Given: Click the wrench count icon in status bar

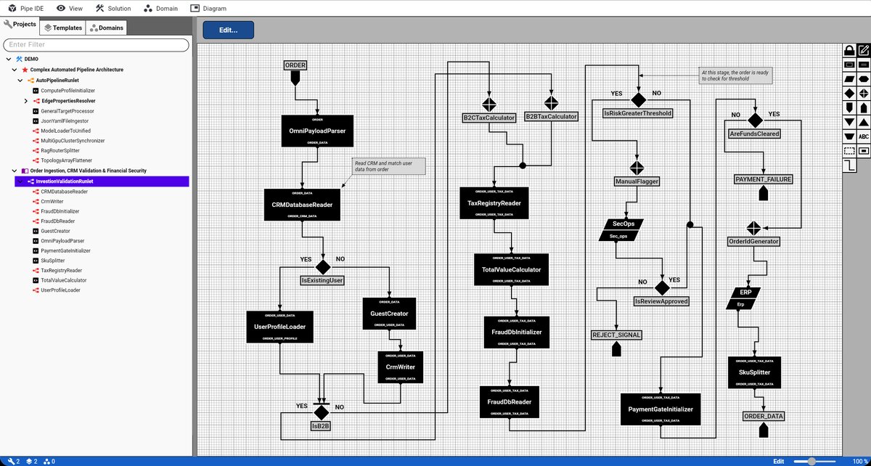Looking at the screenshot, I should point(11,461).
